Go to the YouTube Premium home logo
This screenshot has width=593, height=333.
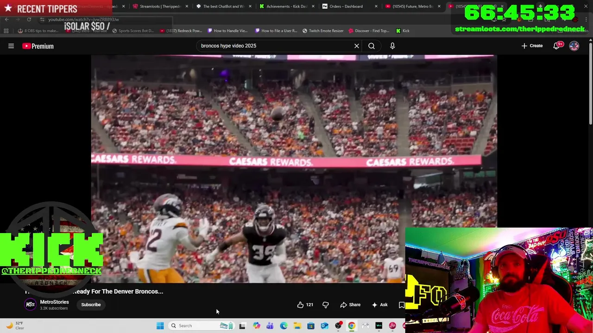pos(38,46)
